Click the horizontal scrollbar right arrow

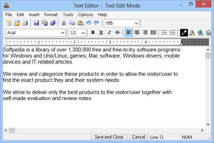[202, 130]
